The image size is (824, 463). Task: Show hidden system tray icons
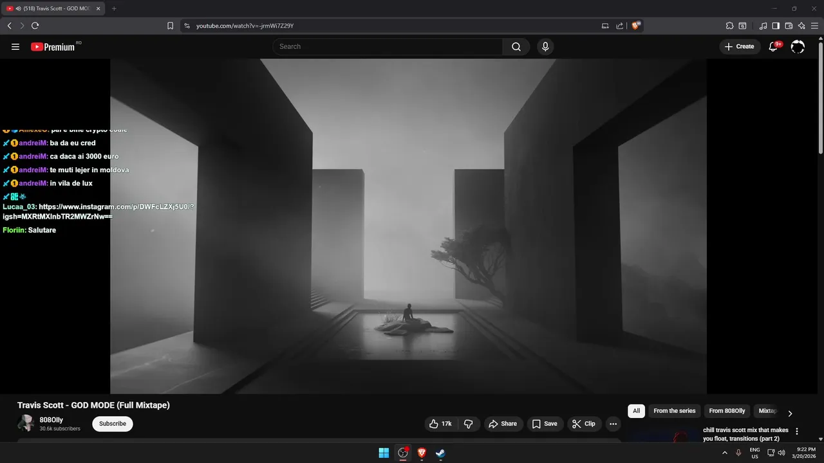(x=725, y=453)
